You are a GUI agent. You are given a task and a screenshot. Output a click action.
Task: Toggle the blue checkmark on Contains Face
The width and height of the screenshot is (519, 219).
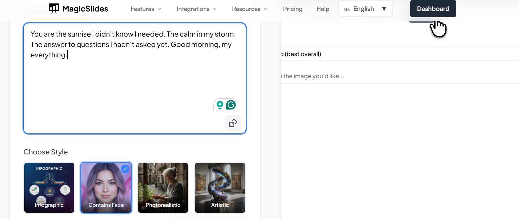pyautogui.click(x=125, y=169)
